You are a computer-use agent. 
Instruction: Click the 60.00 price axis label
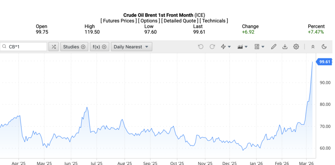[x=325, y=148]
